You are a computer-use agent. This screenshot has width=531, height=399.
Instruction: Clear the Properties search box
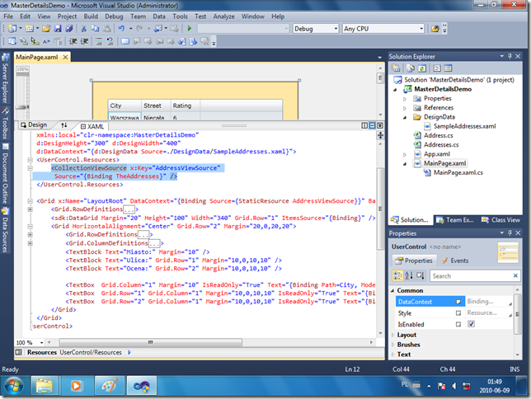point(515,275)
